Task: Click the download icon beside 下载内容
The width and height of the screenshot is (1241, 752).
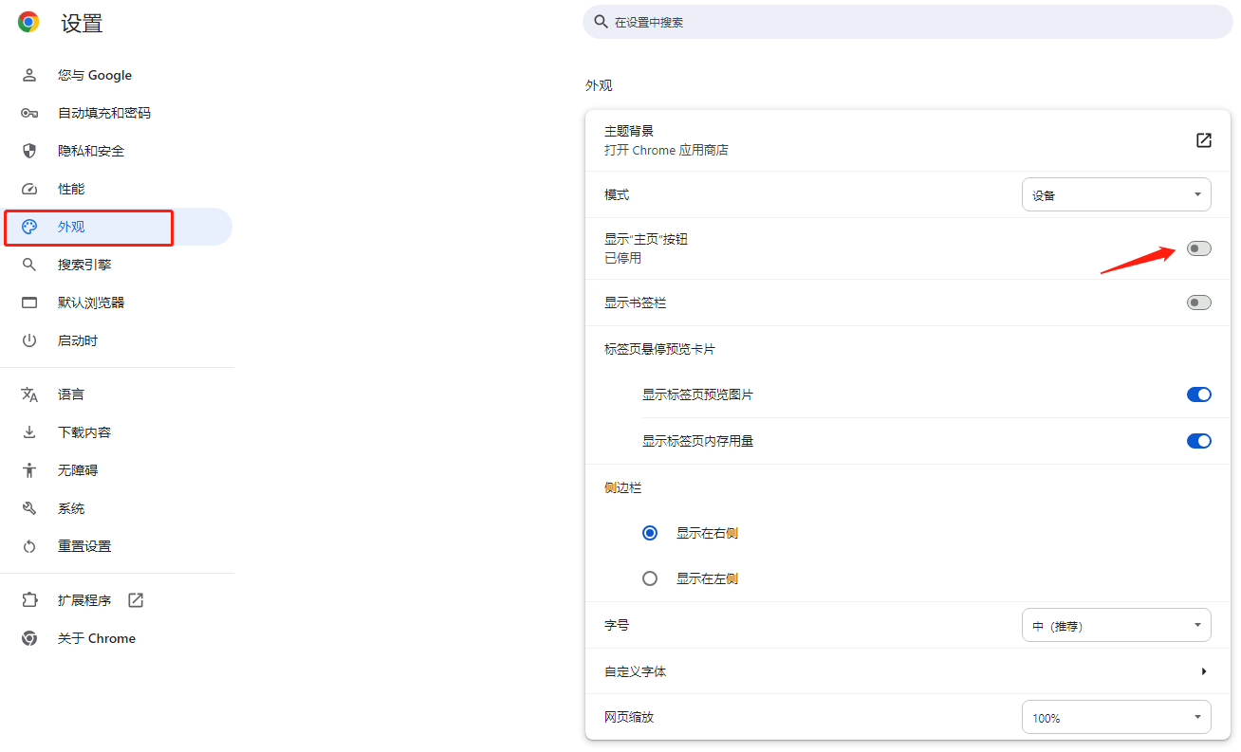Action: (x=30, y=431)
